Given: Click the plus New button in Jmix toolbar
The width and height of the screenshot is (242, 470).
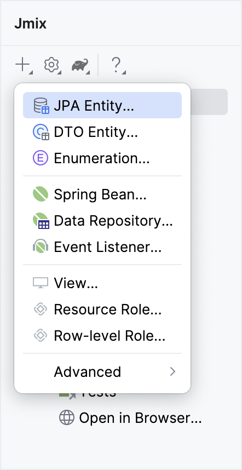Looking at the screenshot, I should coord(24,65).
